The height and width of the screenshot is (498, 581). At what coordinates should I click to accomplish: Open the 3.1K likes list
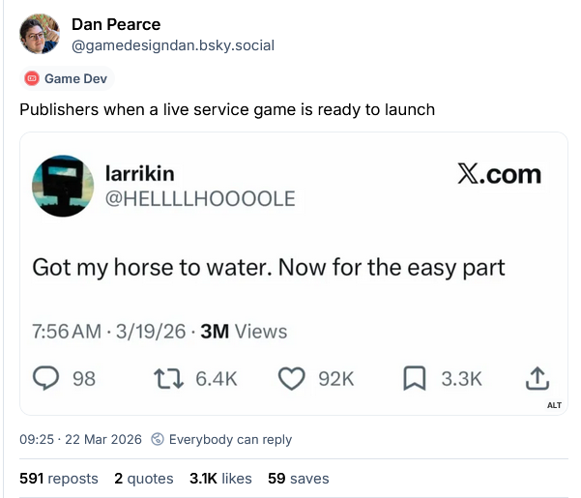(220, 478)
